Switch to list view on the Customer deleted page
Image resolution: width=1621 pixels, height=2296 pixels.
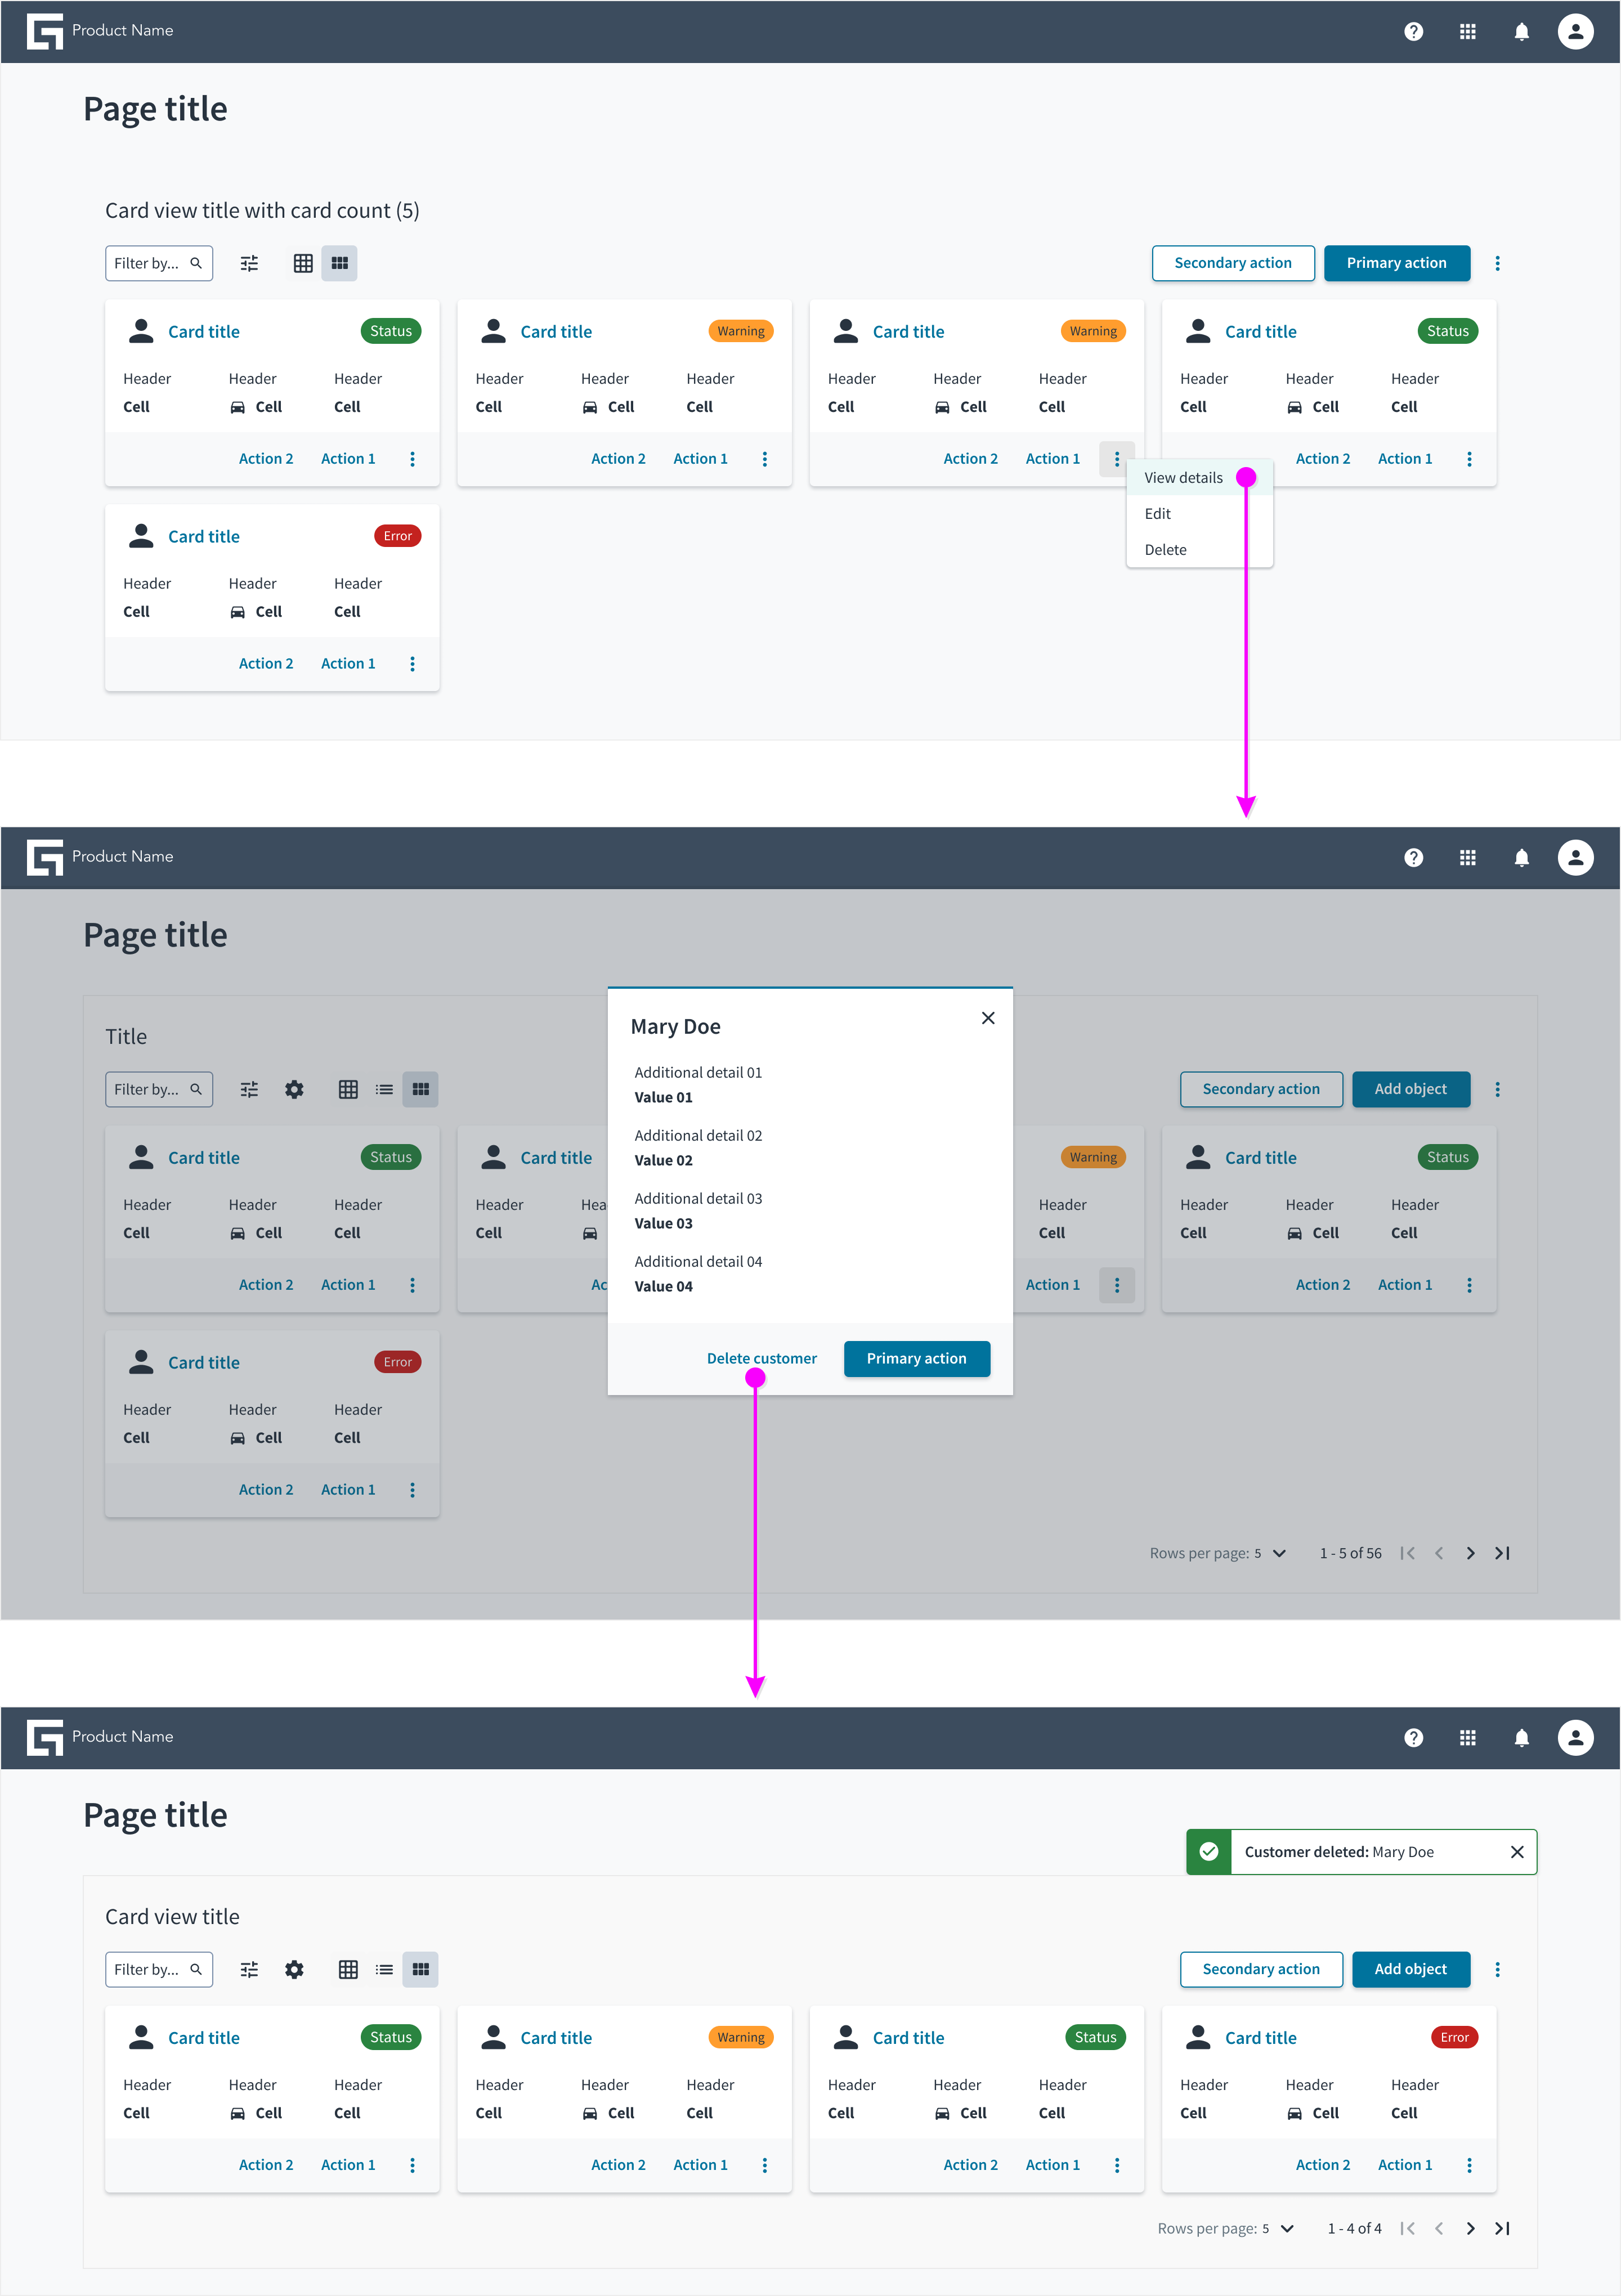pos(384,1969)
